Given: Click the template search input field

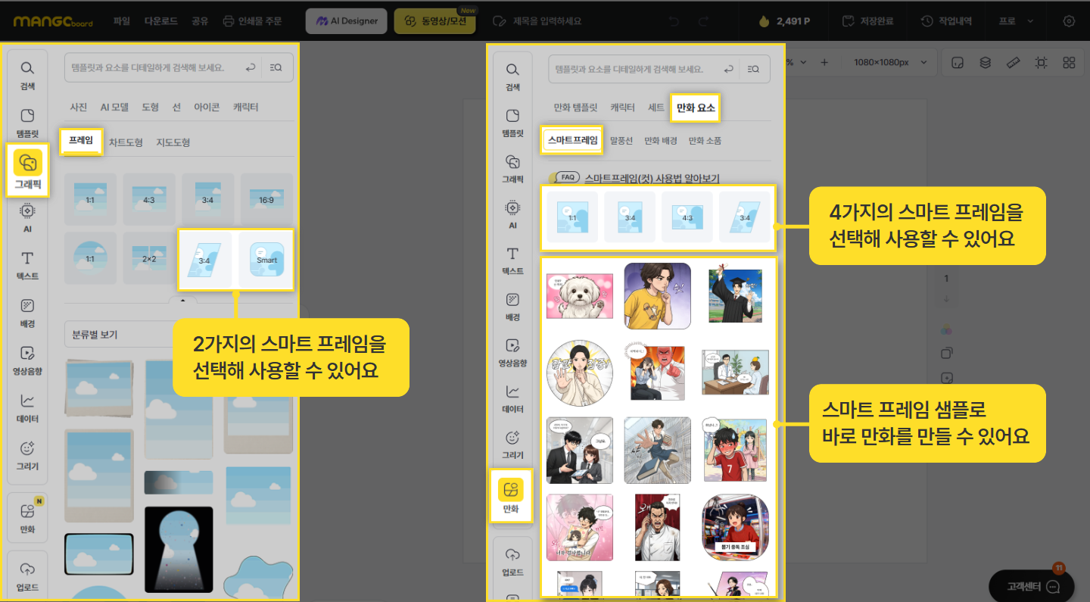Looking at the screenshot, I should tap(156, 67).
